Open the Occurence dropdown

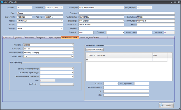tap(73, 73)
